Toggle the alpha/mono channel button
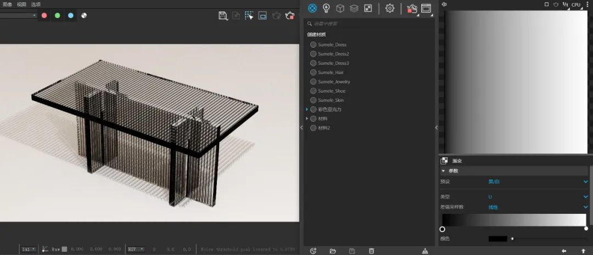 click(x=84, y=15)
